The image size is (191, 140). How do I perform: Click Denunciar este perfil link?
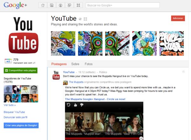[16, 117]
